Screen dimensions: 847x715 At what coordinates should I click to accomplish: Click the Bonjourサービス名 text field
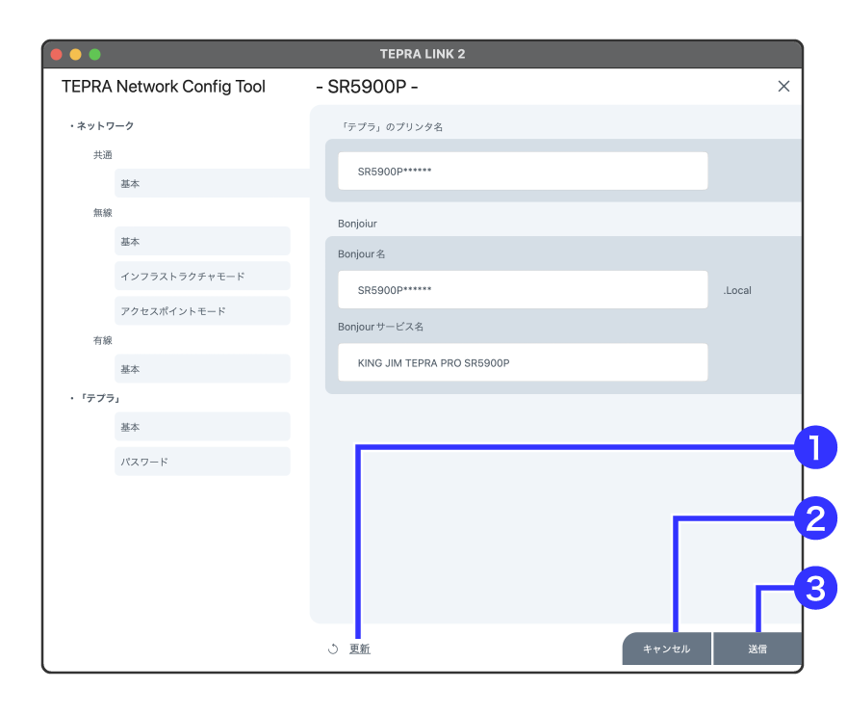point(523,362)
